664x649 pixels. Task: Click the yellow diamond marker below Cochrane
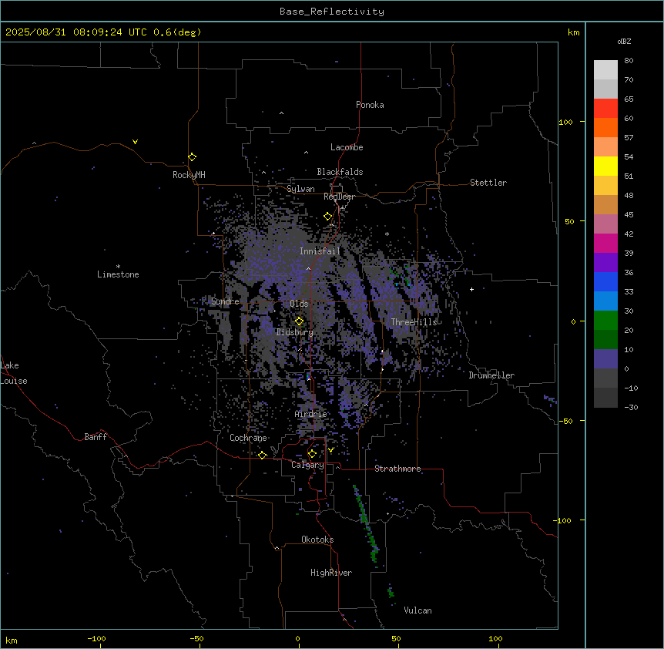coord(262,455)
